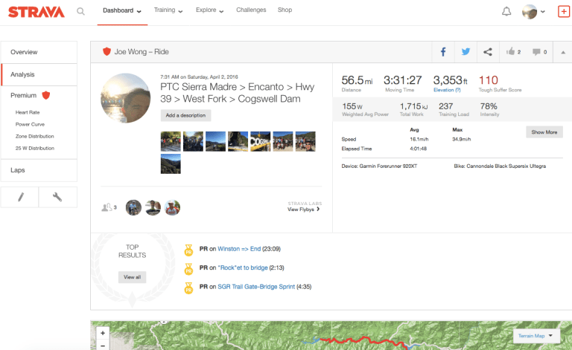This screenshot has height=350, width=572.
Task: Click Add a description button
Action: point(186,115)
